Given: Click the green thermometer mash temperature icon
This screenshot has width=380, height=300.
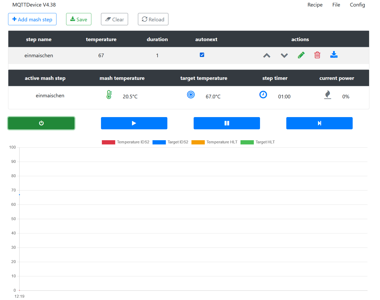Looking at the screenshot, I should [x=109, y=95].
